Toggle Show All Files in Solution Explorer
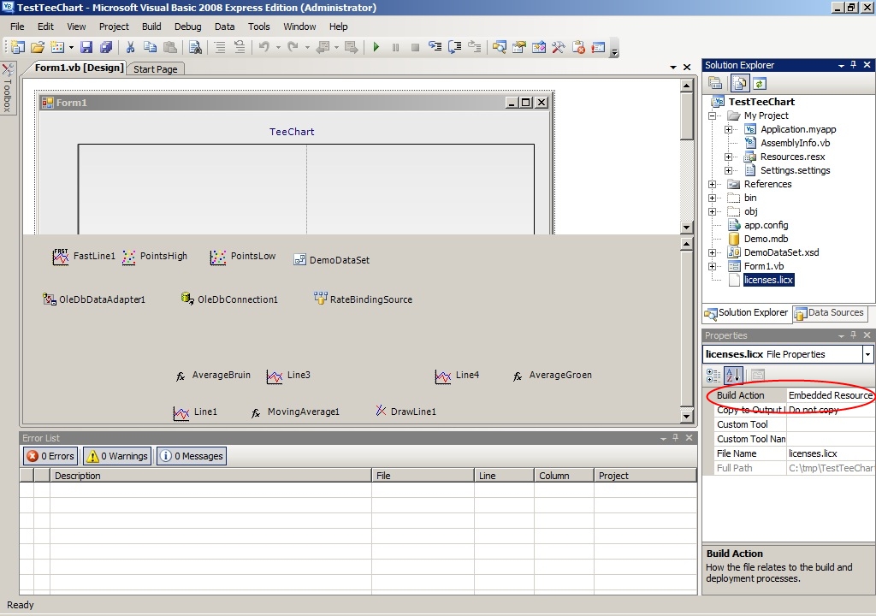The width and height of the screenshot is (876, 616). pyautogui.click(x=740, y=83)
